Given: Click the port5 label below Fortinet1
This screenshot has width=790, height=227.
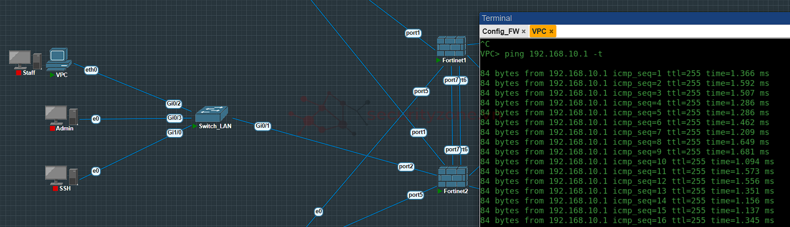Looking at the screenshot, I should (421, 91).
